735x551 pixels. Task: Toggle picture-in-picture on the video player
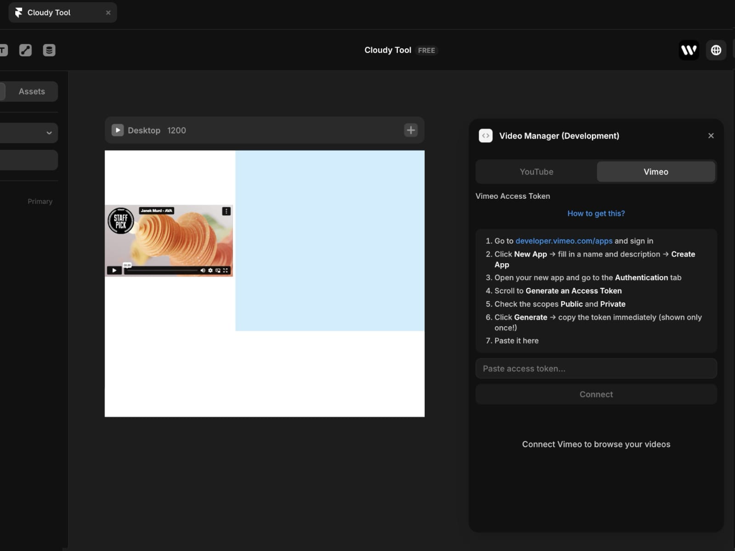tap(218, 270)
